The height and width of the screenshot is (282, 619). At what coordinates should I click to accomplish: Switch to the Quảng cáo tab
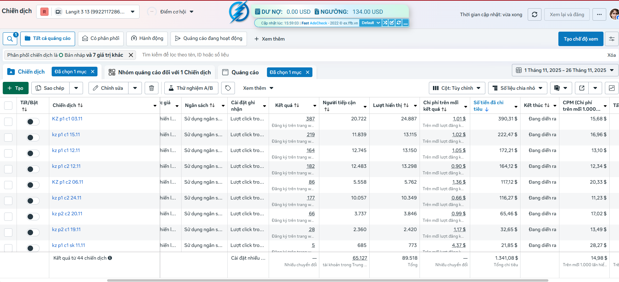click(x=240, y=72)
